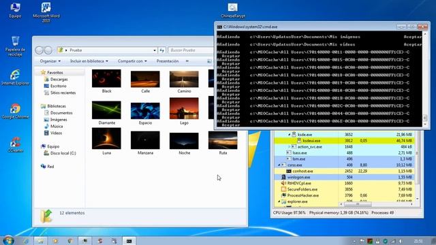Open the Compartir con dropdown
Screen dimensions: 436x245
tap(132, 61)
